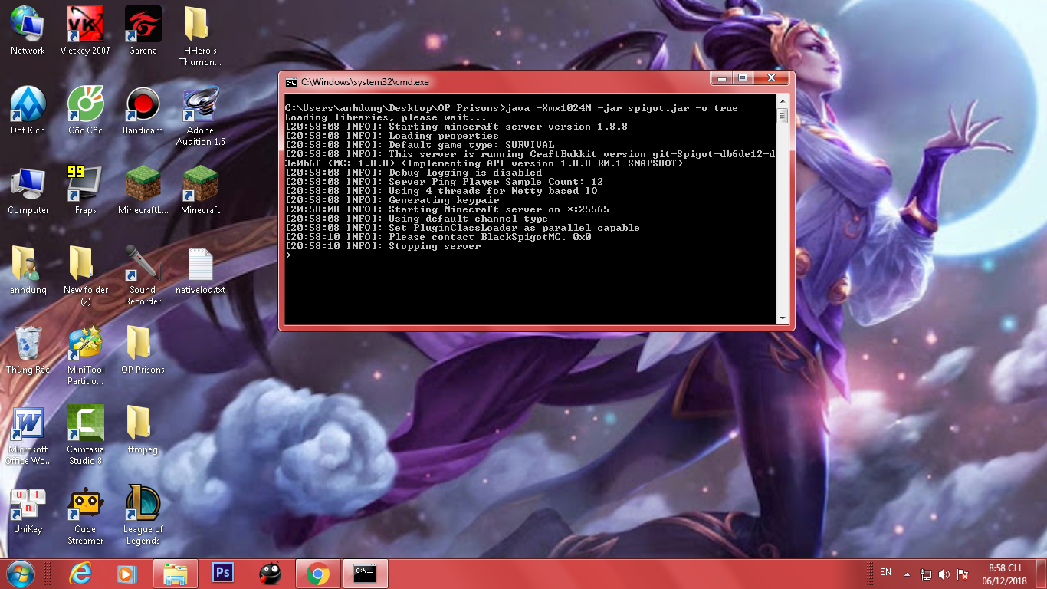Select the ffmpeg folder on desktop
This screenshot has height=589, width=1047.
click(143, 429)
